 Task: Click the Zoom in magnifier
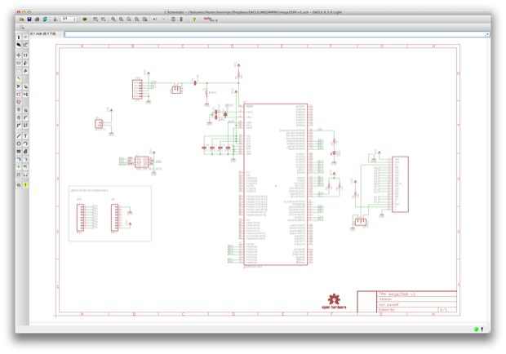[x=121, y=20]
